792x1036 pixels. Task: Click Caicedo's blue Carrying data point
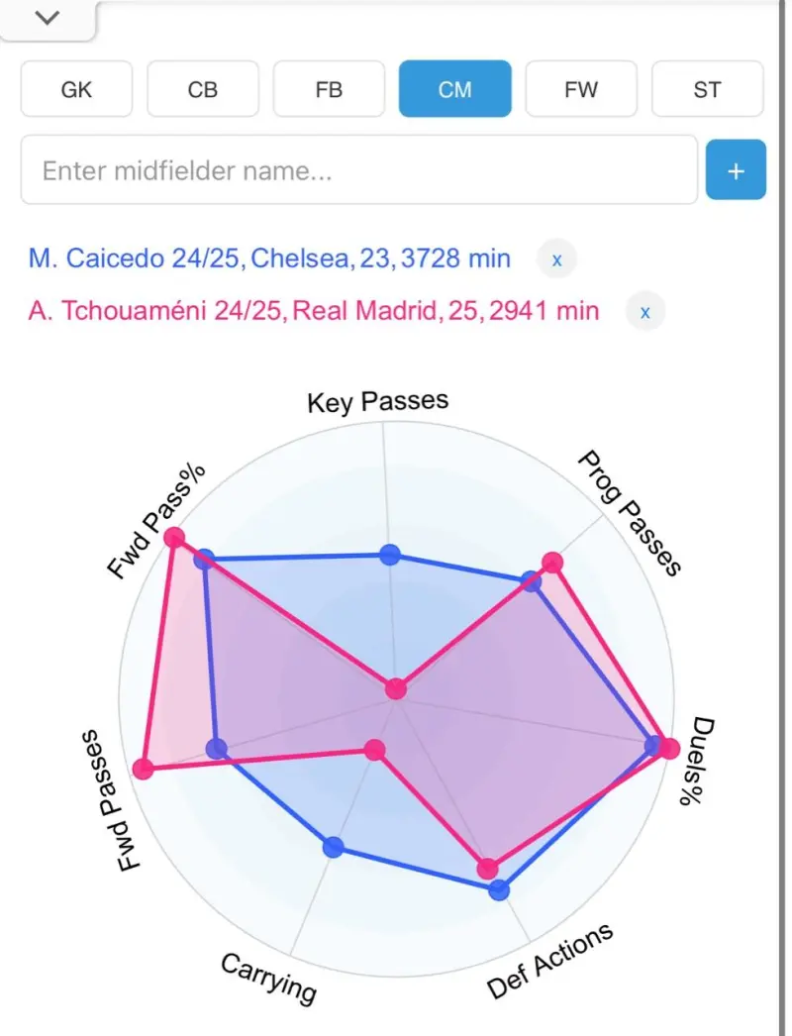tap(333, 847)
